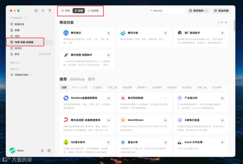Open the MarkItDown card title
243x164 pixels.
click(x=136, y=120)
